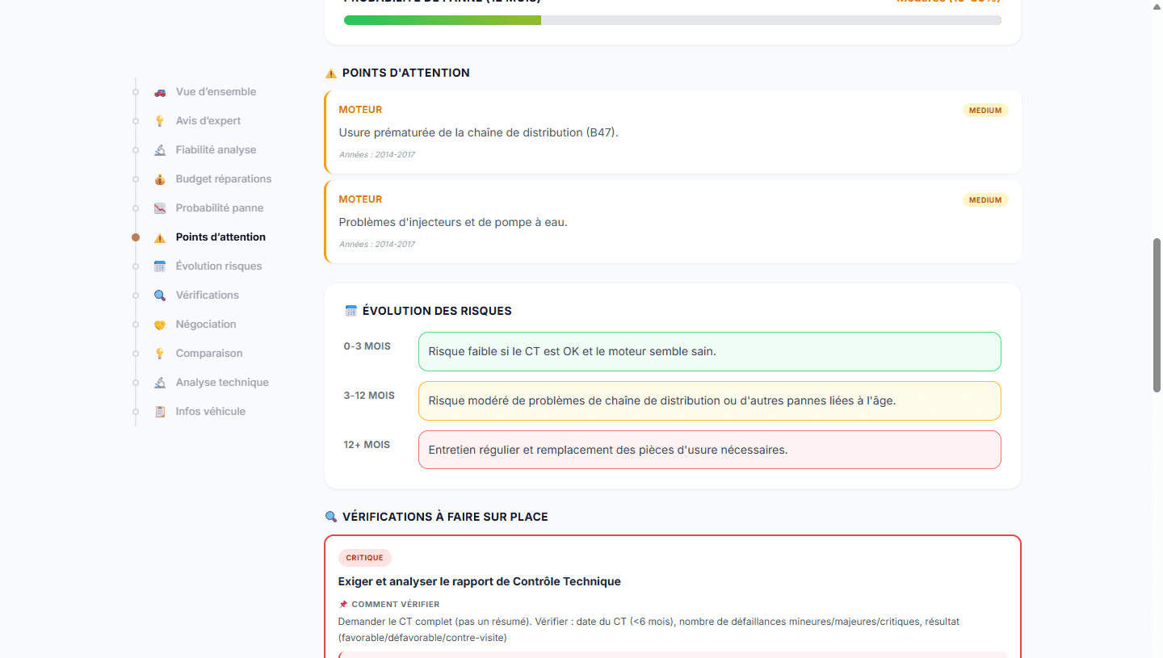
Task: Open Infos véhicule section
Action: (211, 412)
